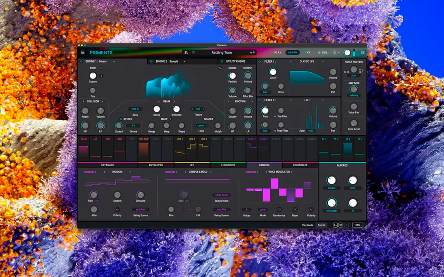Open the COMBINATE modulation tab

[300, 165]
